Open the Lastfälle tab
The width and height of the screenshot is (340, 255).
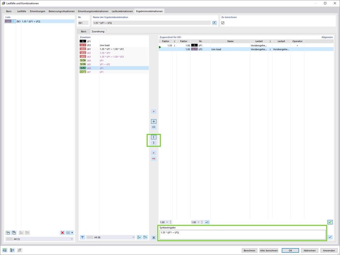[x=22, y=11]
